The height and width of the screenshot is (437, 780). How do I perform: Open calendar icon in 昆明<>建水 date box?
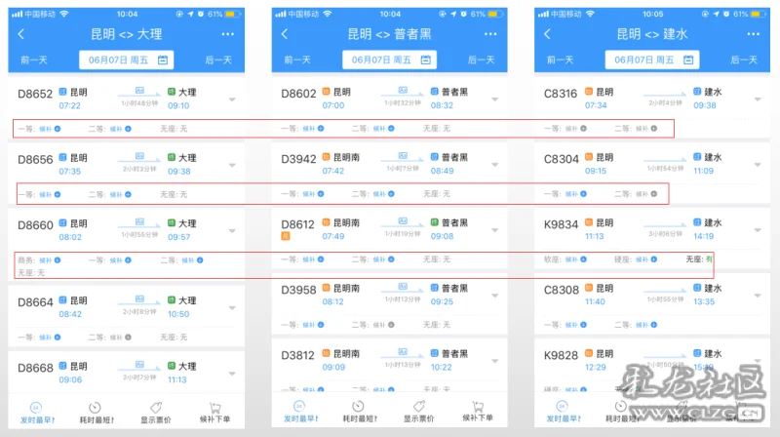coord(688,60)
